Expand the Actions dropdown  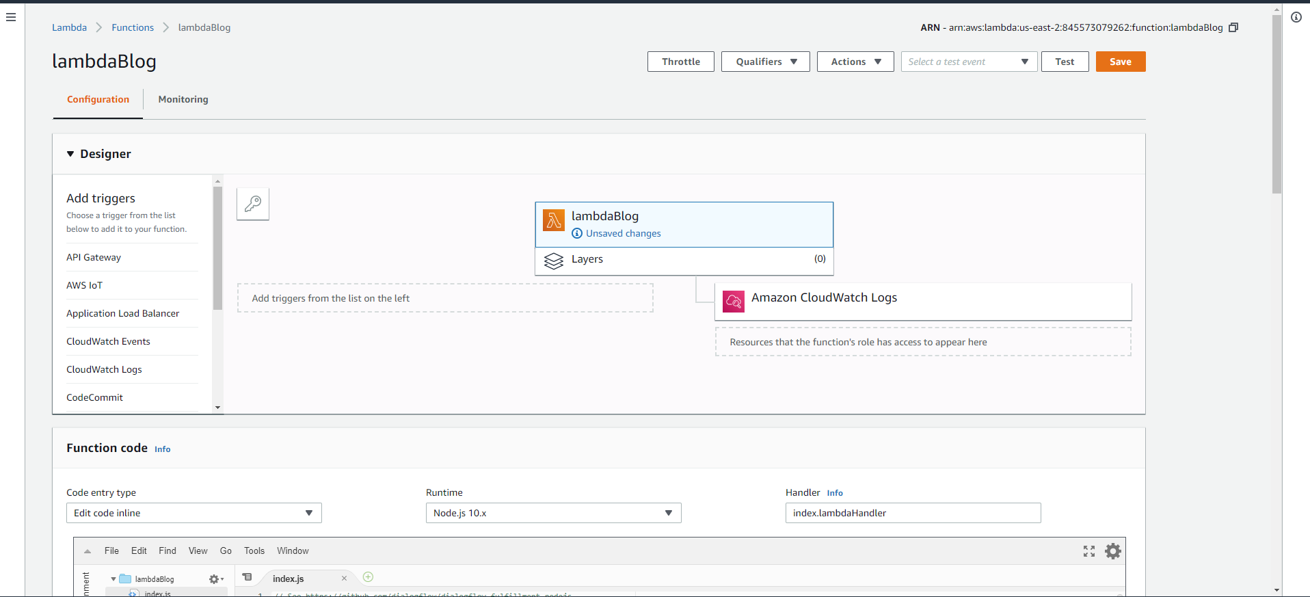[x=855, y=62]
